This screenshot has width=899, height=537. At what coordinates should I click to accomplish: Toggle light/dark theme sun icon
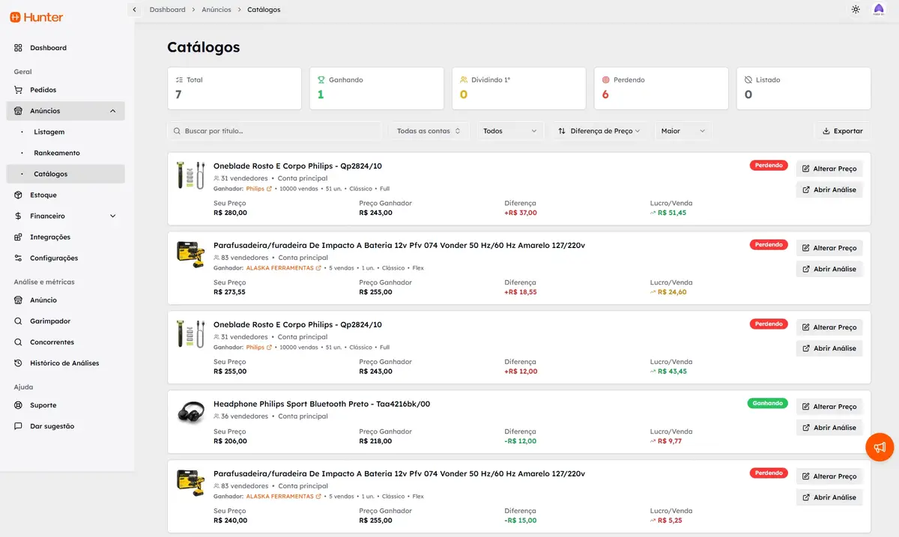click(x=856, y=10)
